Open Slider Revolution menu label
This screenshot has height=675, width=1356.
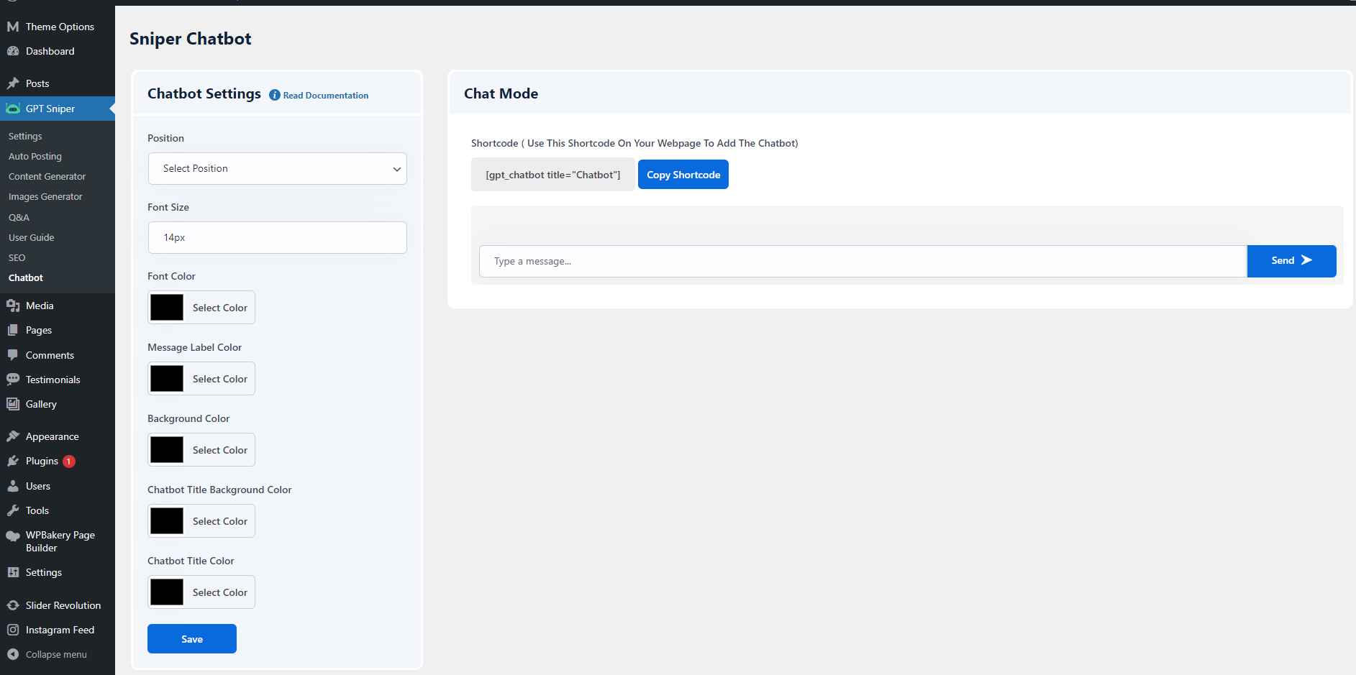pyautogui.click(x=63, y=605)
